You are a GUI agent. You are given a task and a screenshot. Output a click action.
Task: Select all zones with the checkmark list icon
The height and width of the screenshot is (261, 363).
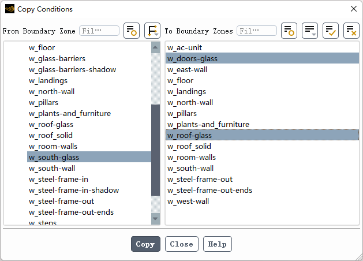331,31
